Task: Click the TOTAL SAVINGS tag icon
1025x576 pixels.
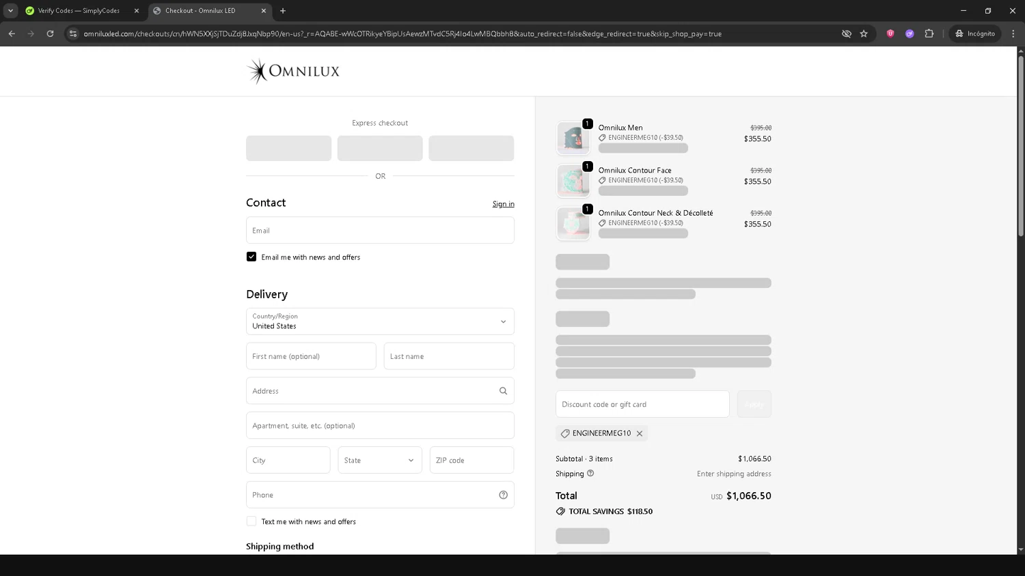Action: point(560,511)
